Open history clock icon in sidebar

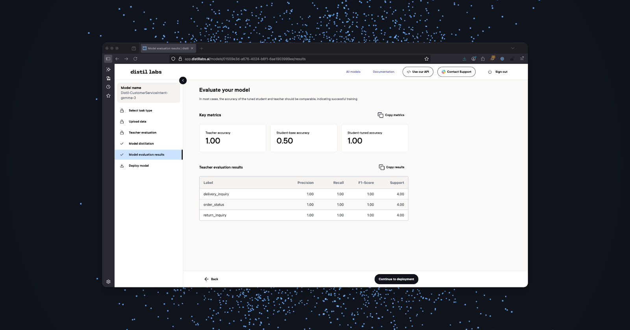[x=108, y=87]
